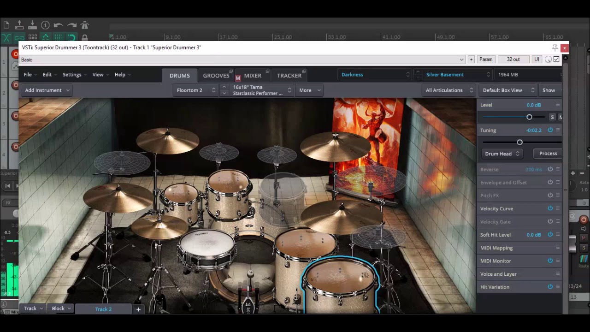Viewport: 590px width, 332px height.
Task: Toggle envelope points move icon in REAPER
Action: (x=45, y=37)
